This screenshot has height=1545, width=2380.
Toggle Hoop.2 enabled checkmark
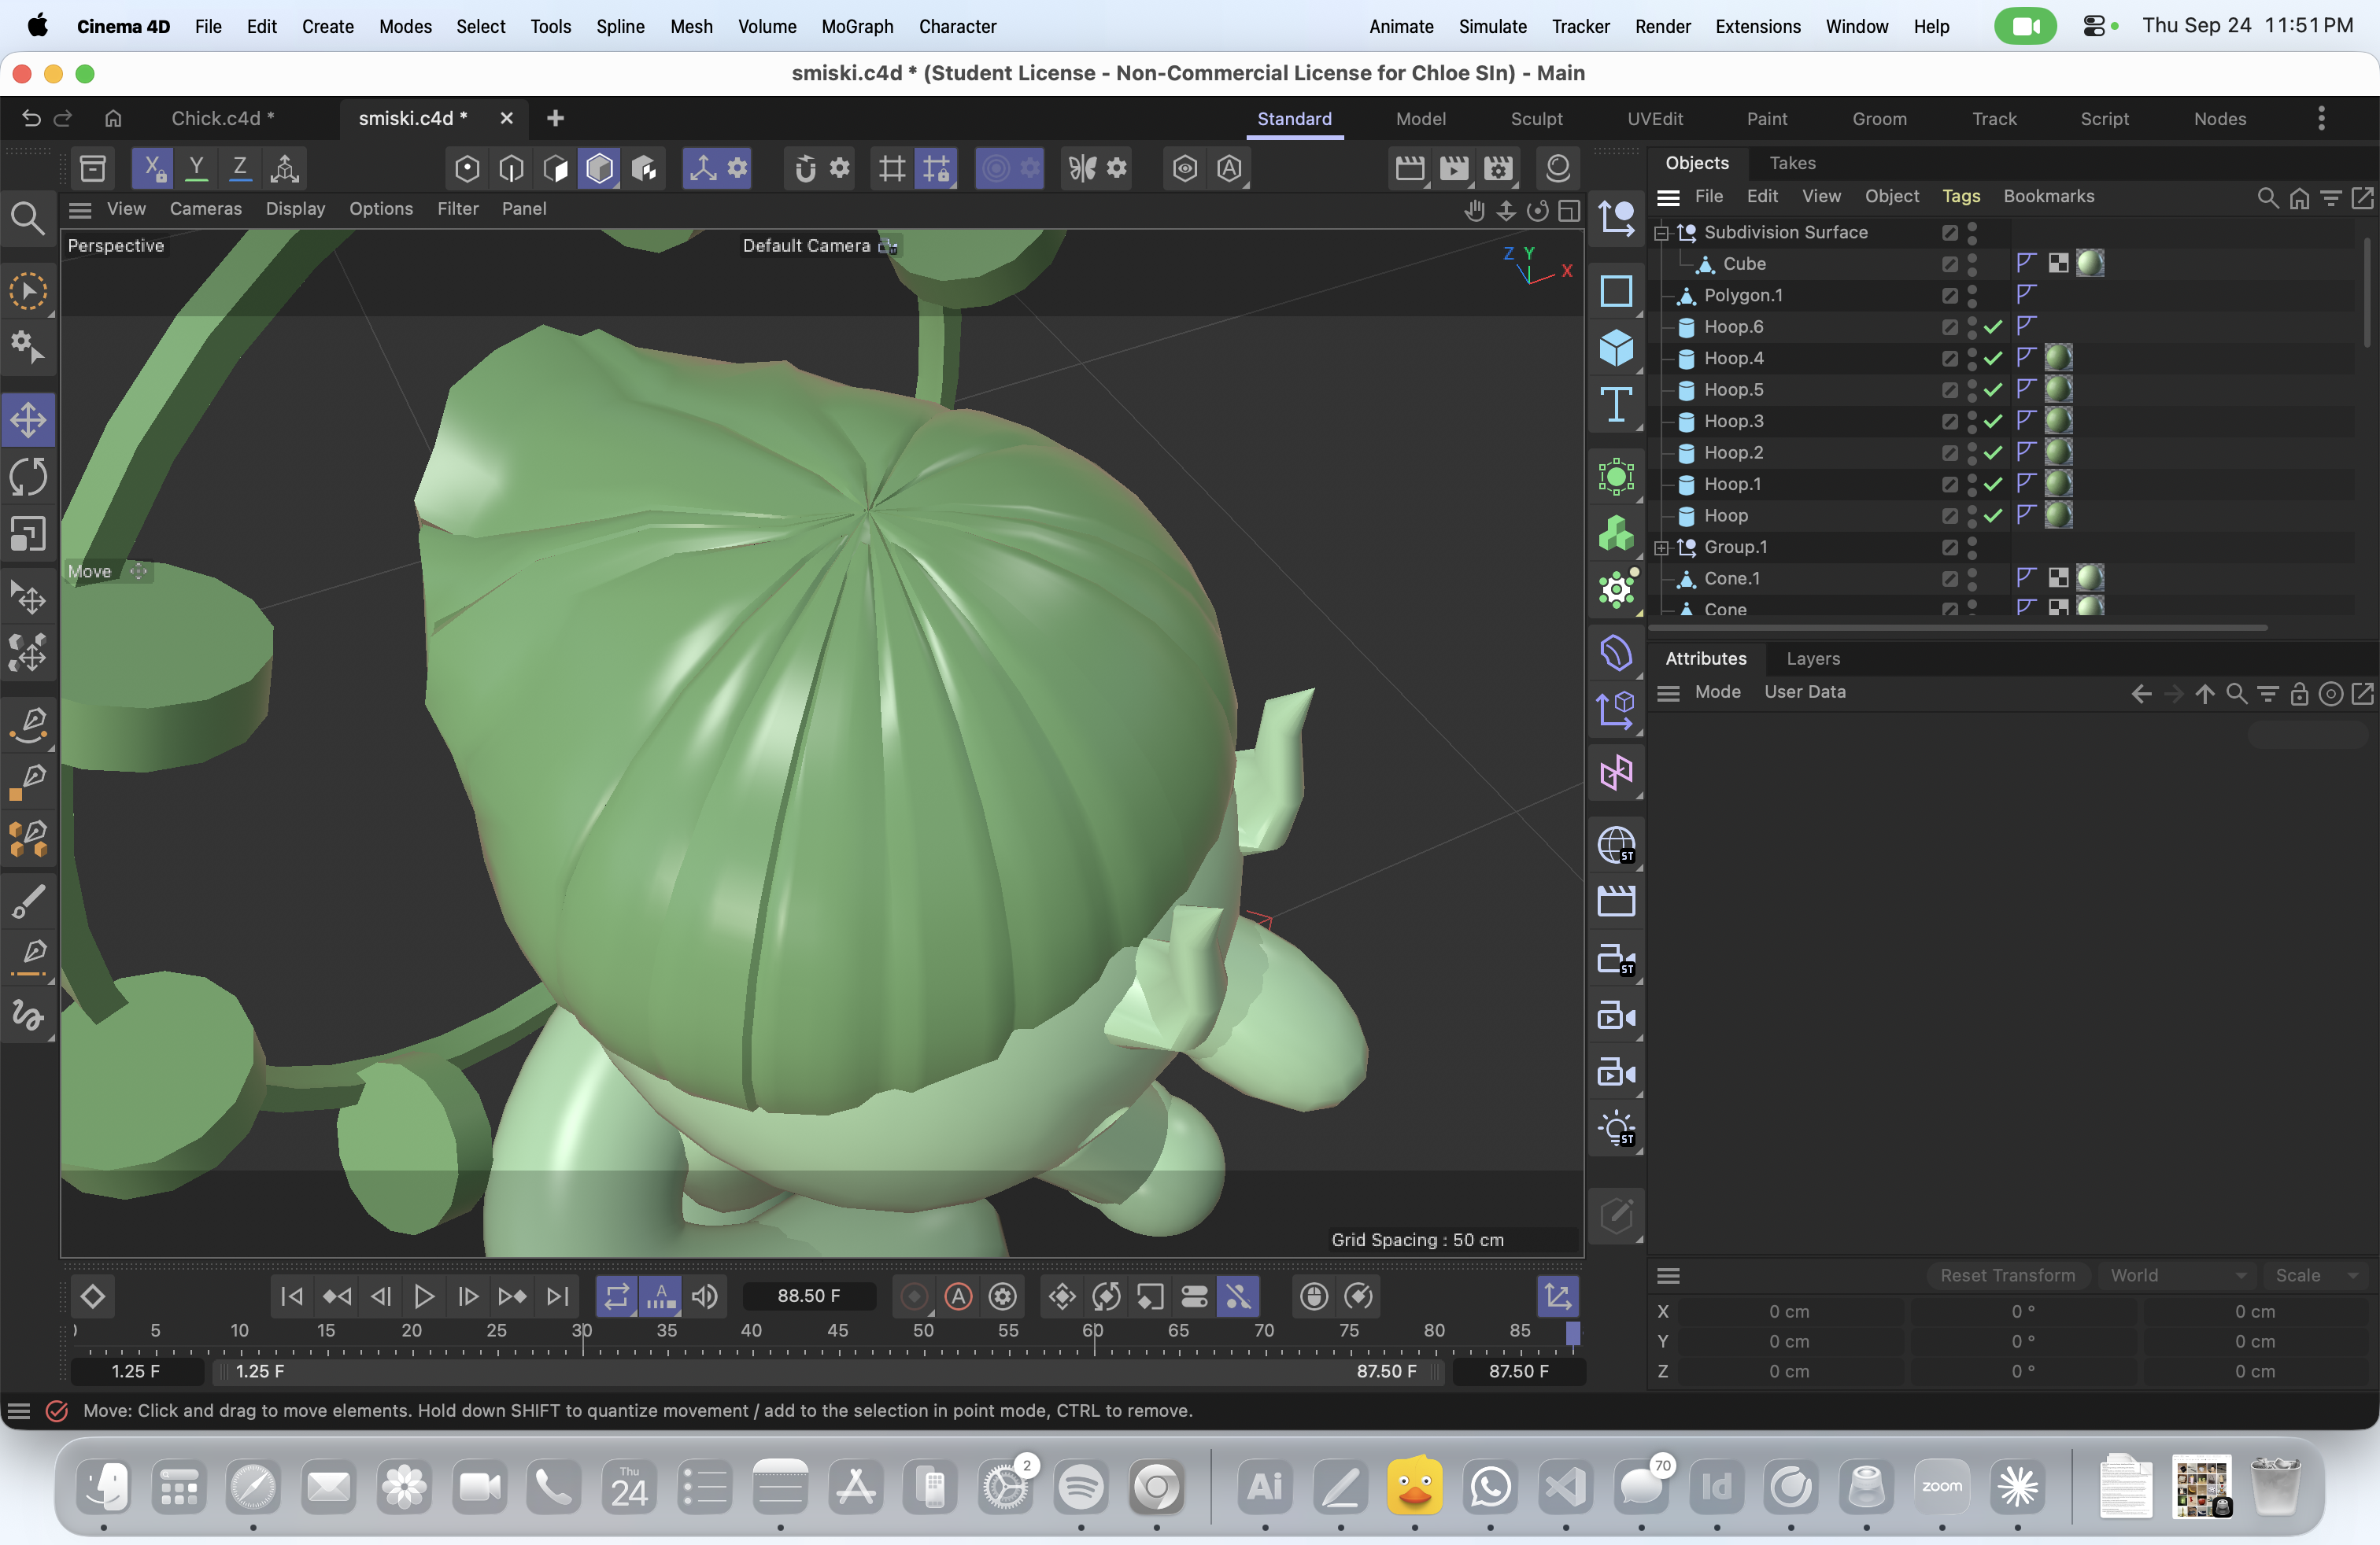pos(1993,452)
